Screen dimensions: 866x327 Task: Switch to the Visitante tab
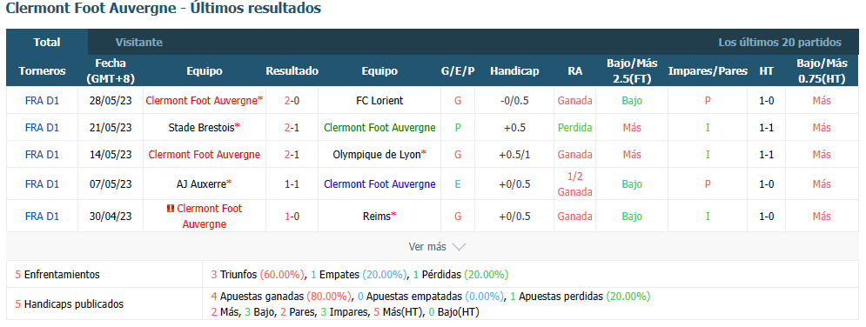click(138, 42)
